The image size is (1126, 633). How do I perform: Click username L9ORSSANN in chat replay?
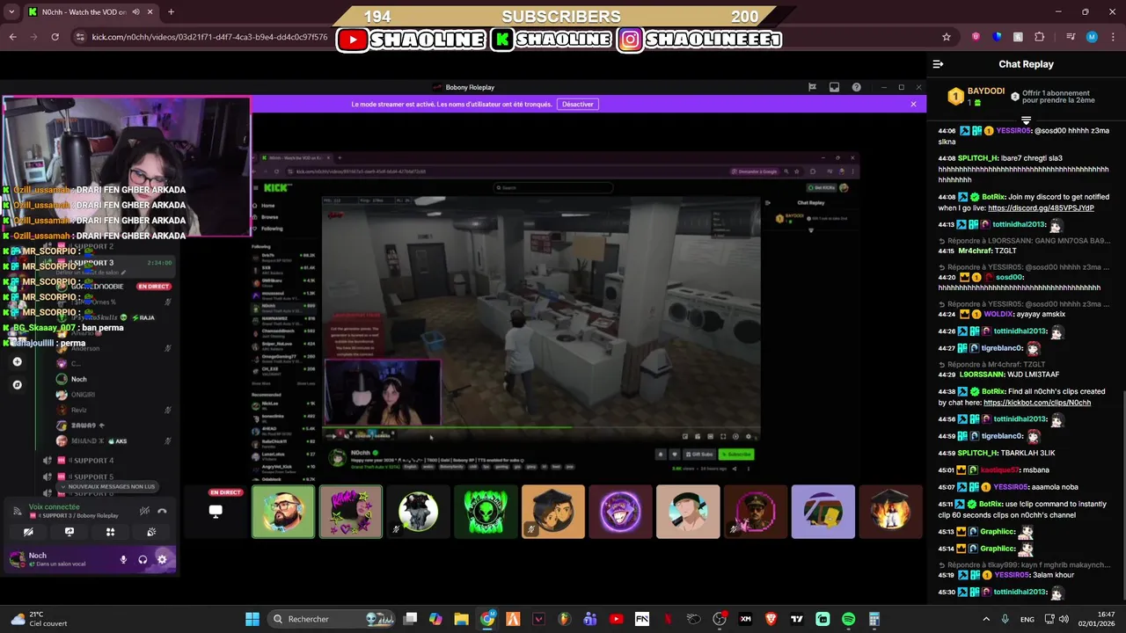982,375
